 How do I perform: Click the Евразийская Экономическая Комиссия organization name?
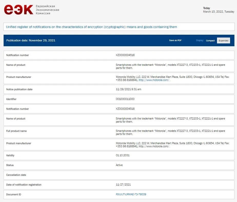click(47, 10)
